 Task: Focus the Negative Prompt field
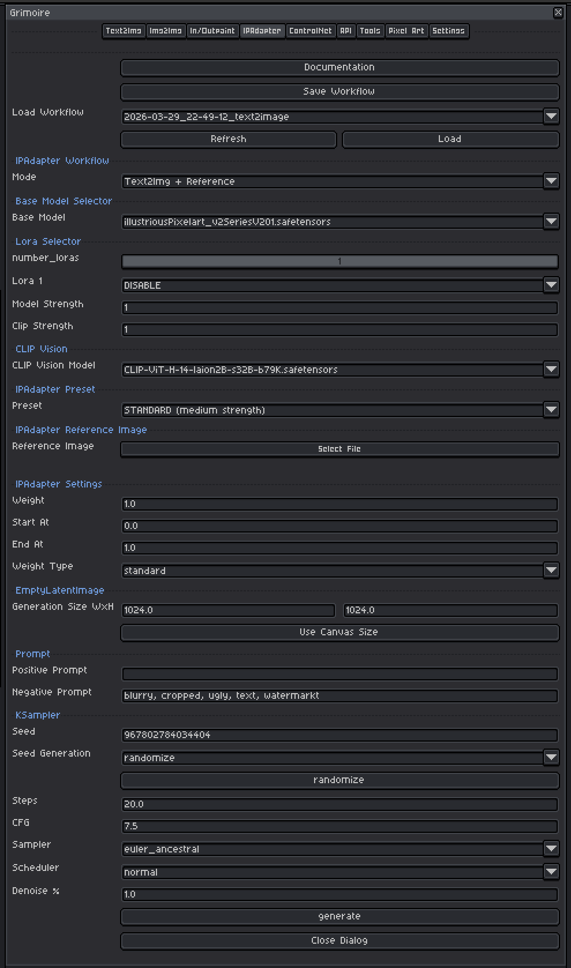[339, 696]
